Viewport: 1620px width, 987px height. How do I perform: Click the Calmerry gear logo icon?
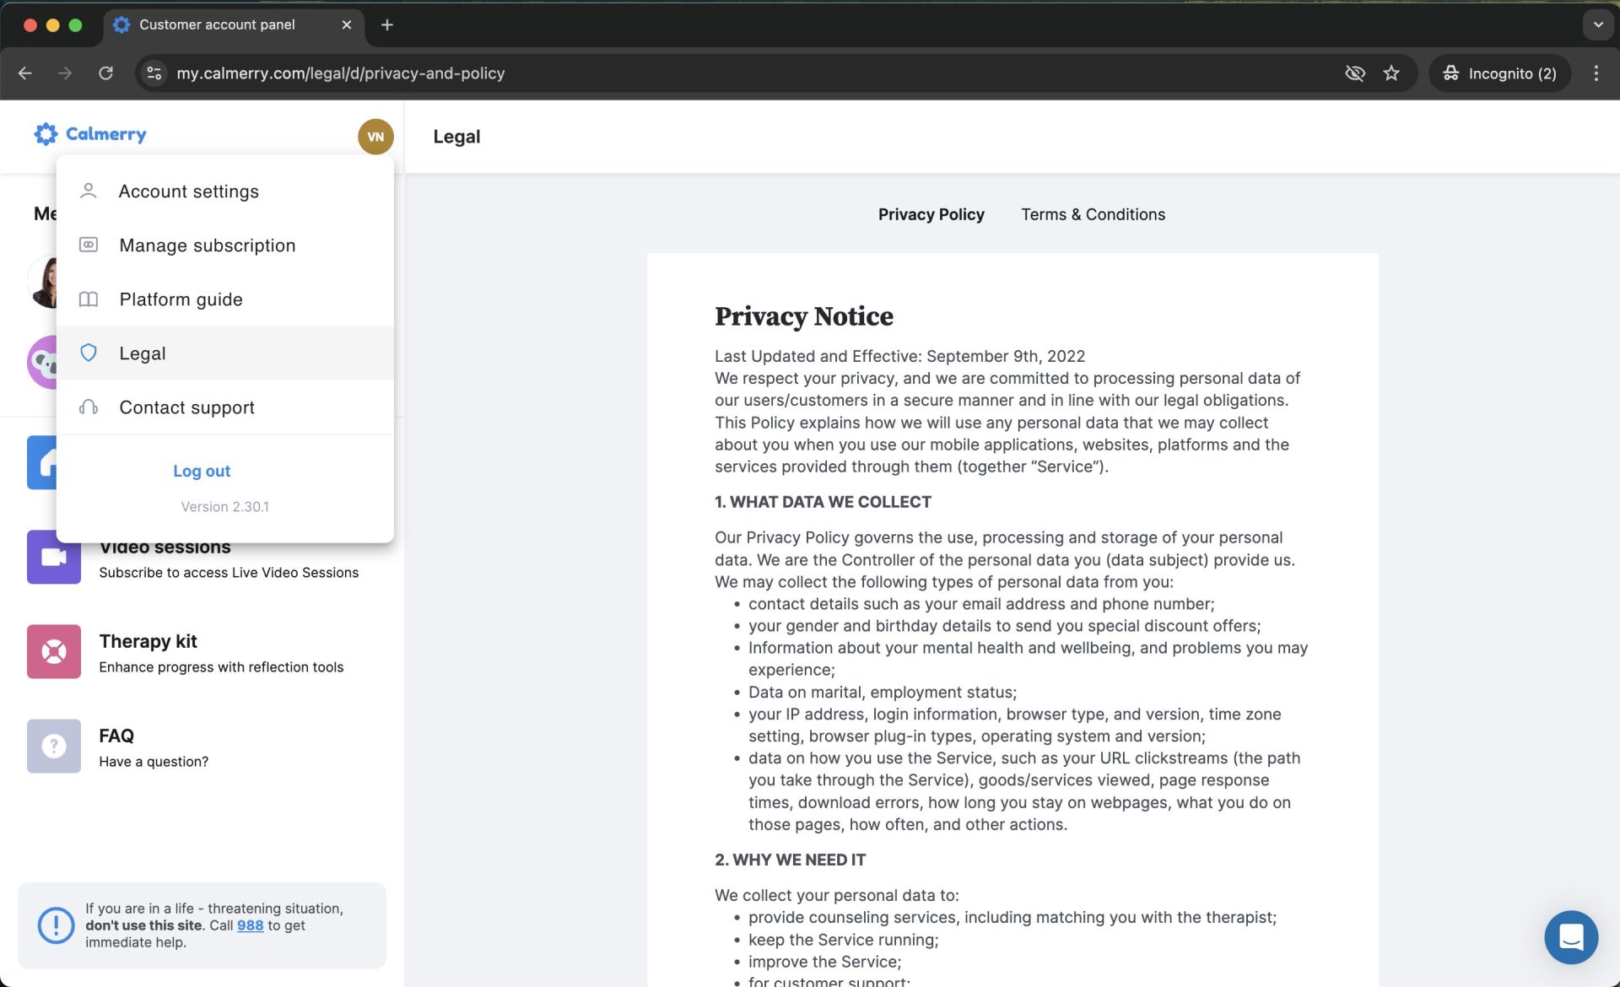tap(46, 134)
